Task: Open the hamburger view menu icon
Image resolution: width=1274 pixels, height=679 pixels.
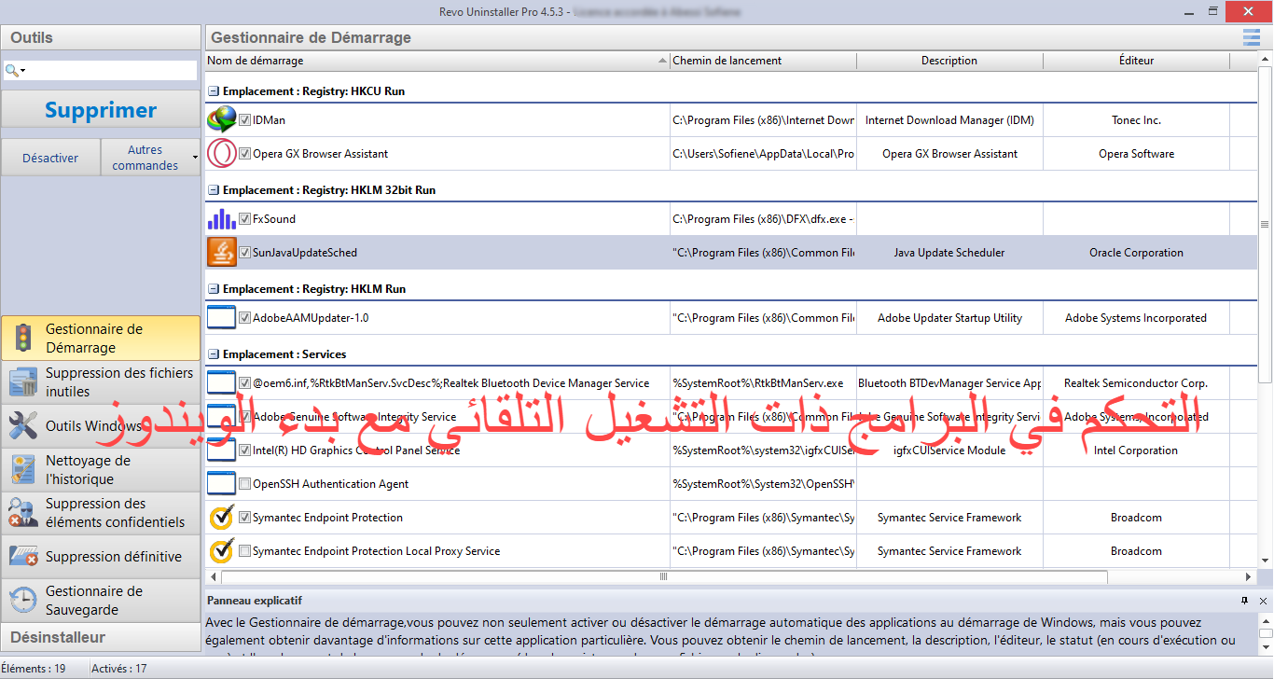Action: pos(1251,37)
